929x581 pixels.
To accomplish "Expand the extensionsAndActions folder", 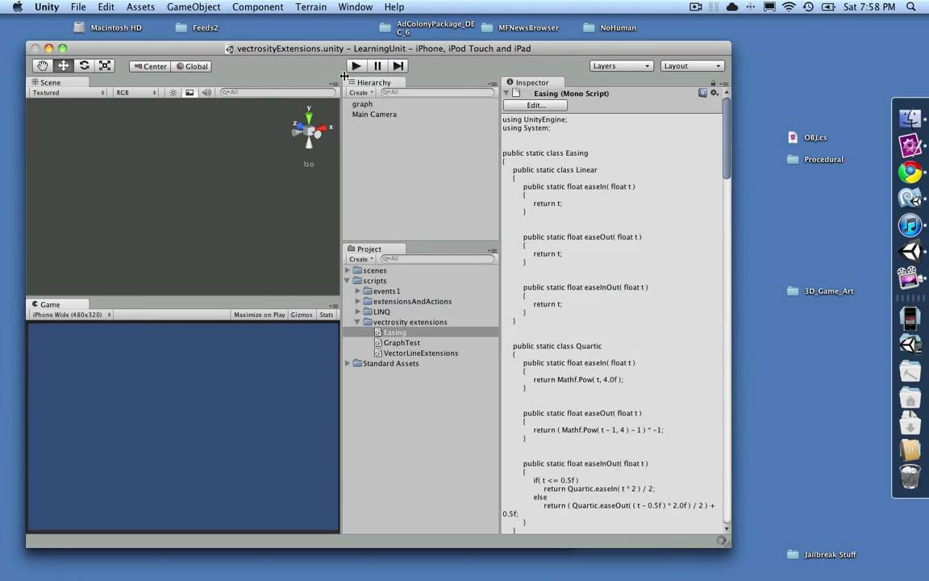I will pos(358,301).
